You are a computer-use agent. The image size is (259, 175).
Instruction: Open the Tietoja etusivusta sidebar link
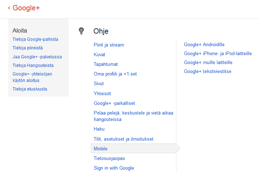pyautogui.click(x=30, y=89)
